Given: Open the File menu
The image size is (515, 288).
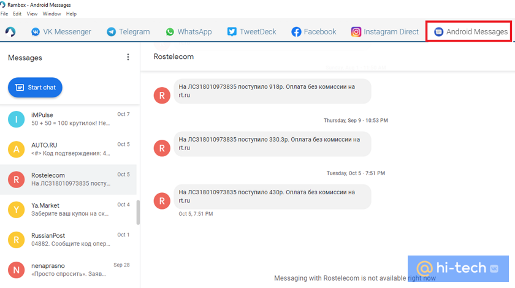Looking at the screenshot, I should (x=4, y=14).
